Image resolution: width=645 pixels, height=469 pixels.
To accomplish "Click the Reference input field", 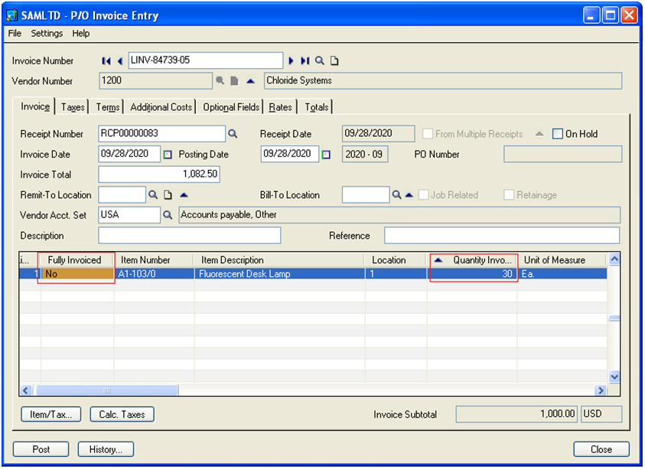I will (502, 236).
